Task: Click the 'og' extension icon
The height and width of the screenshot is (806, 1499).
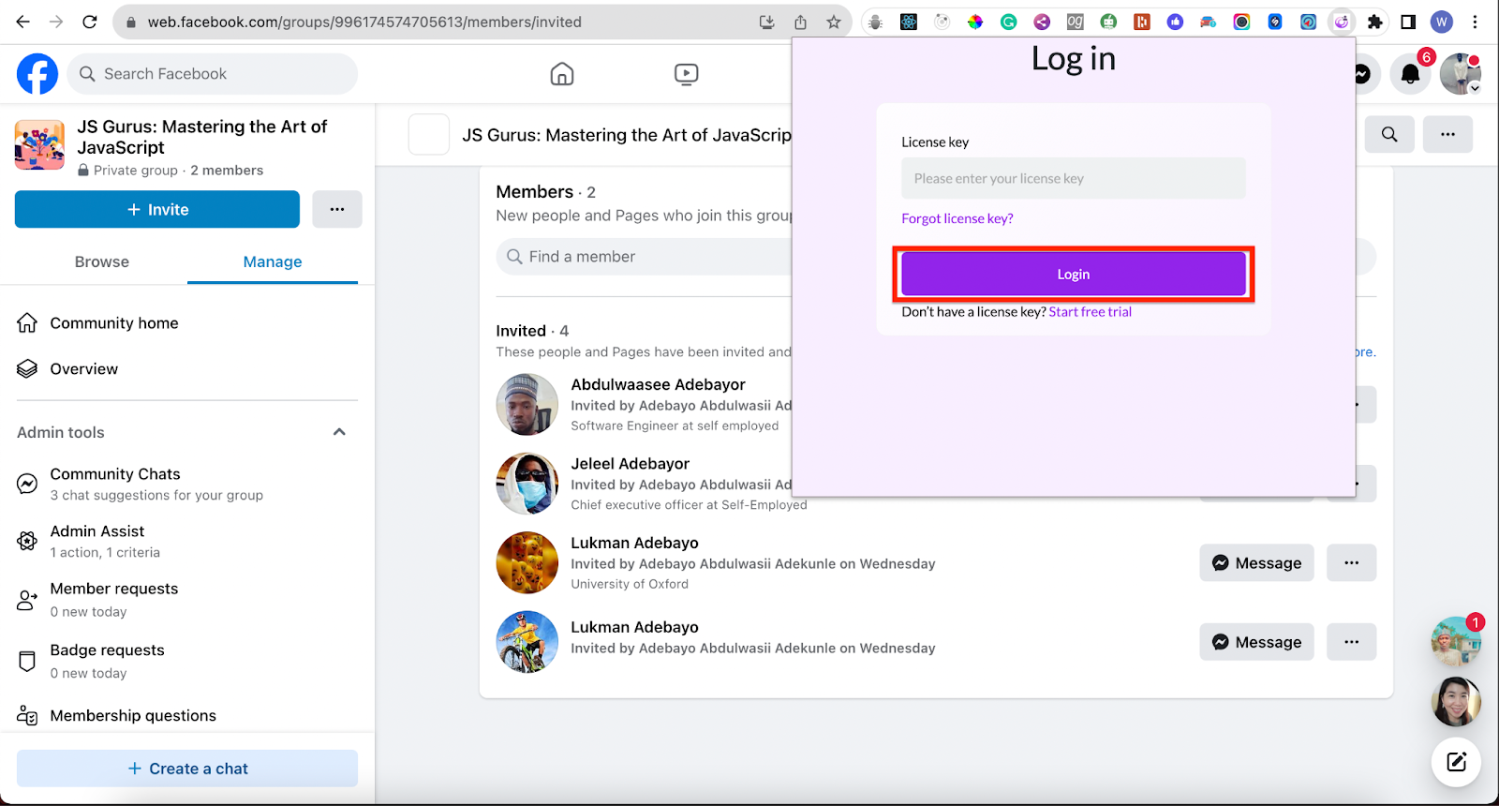Action: click(1076, 22)
